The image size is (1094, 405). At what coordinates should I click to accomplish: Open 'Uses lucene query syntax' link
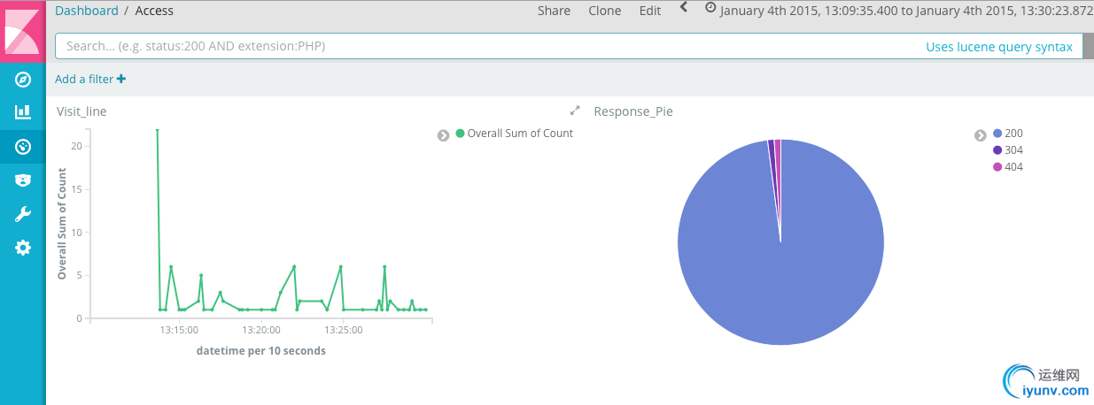[999, 47]
